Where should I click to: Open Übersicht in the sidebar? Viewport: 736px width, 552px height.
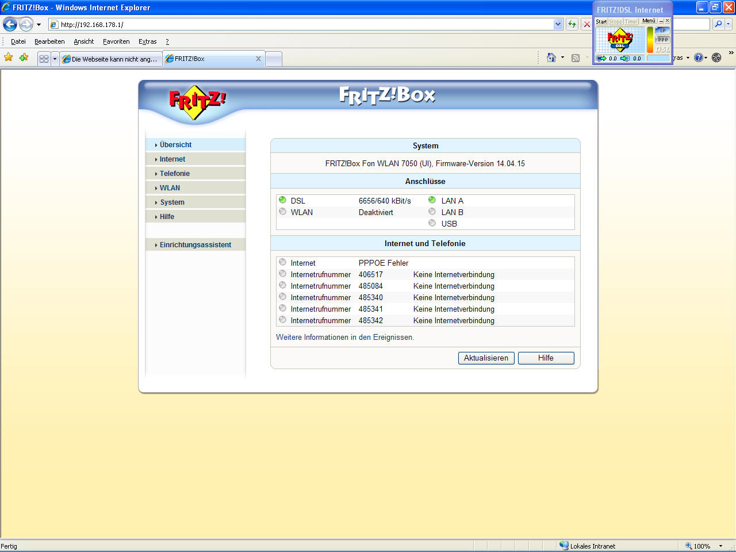coord(195,145)
